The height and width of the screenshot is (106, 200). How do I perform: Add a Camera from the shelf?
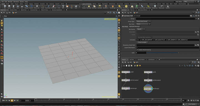tap(84, 7)
